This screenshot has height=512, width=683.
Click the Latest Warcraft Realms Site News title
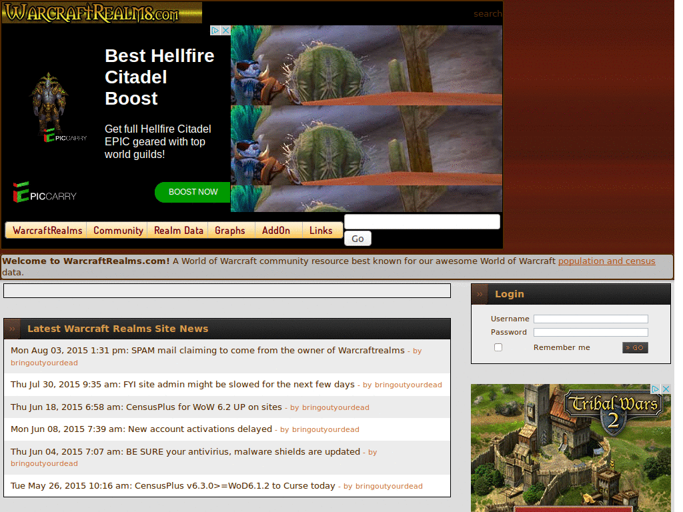coord(117,329)
